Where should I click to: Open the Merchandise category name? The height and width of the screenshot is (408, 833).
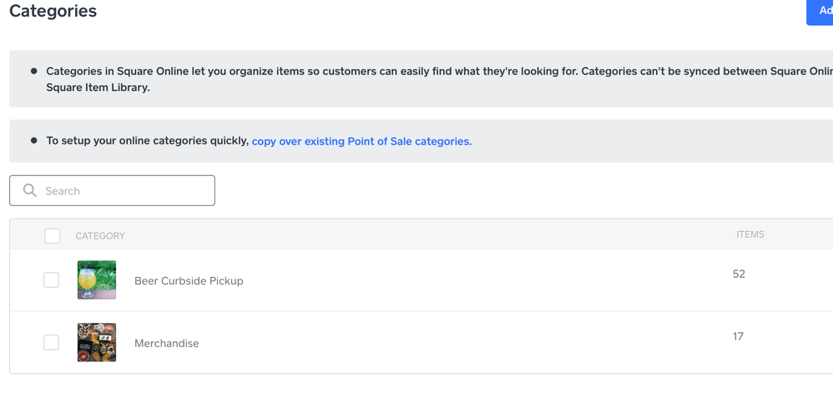[167, 343]
